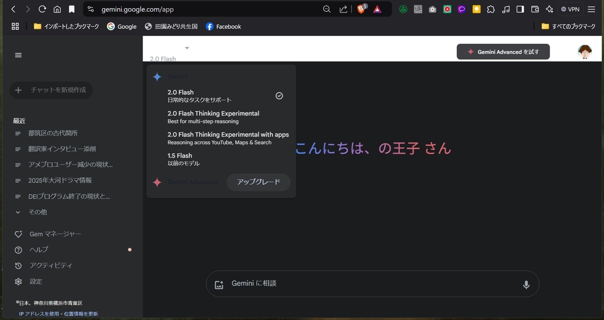Open the site information icon in the address bar
604x320 pixels.
[x=91, y=9]
